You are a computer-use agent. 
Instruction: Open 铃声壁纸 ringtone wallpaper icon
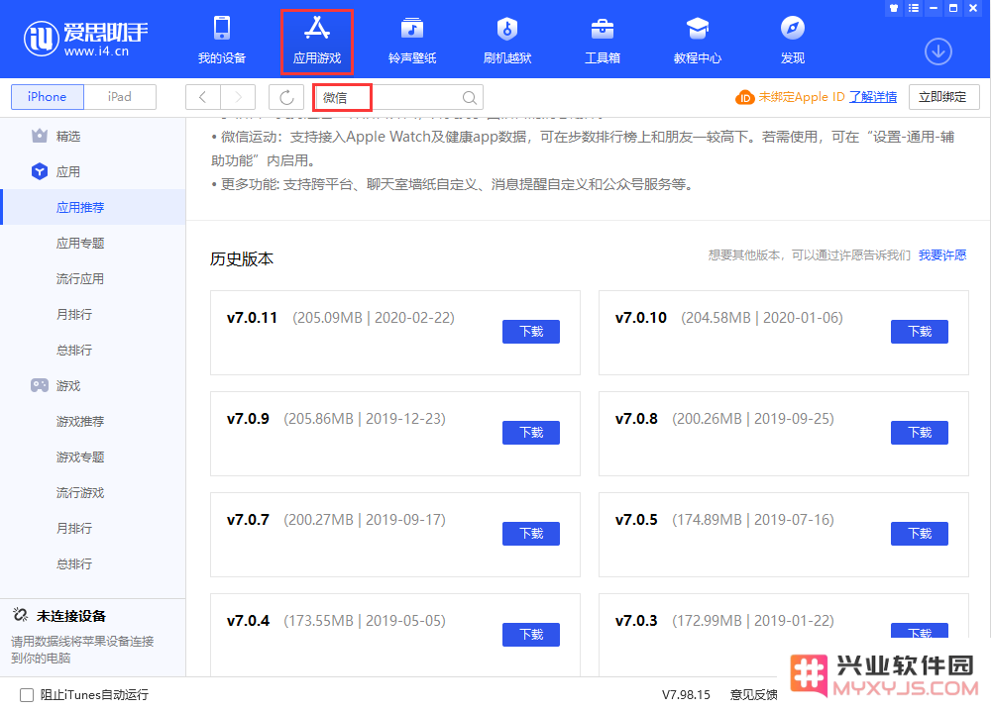[x=412, y=29]
